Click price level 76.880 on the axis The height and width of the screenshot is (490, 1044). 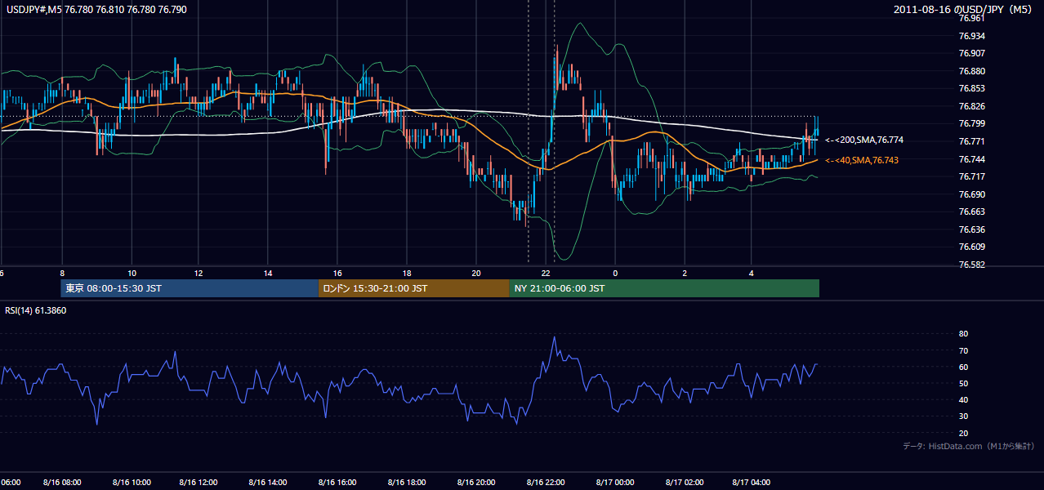click(971, 71)
